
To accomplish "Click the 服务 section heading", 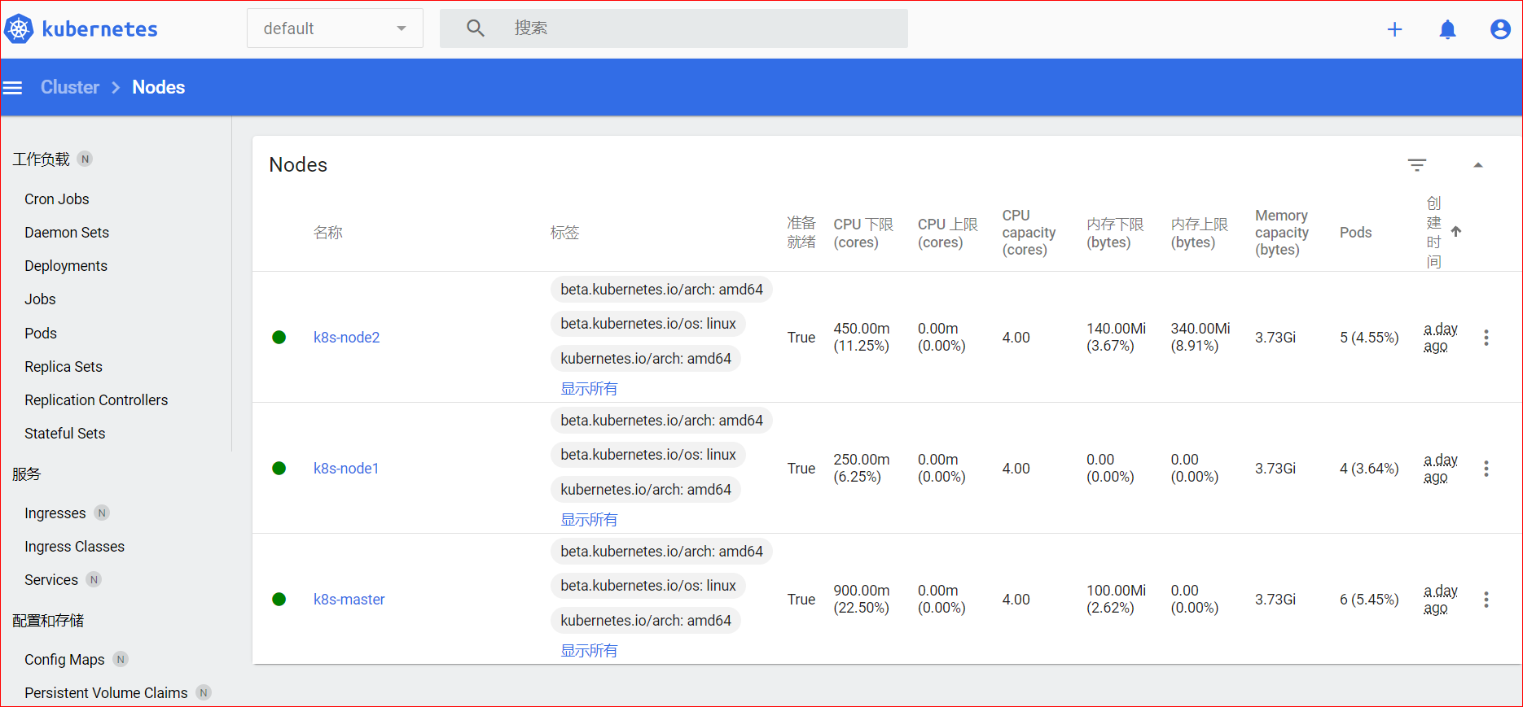I will click(26, 474).
